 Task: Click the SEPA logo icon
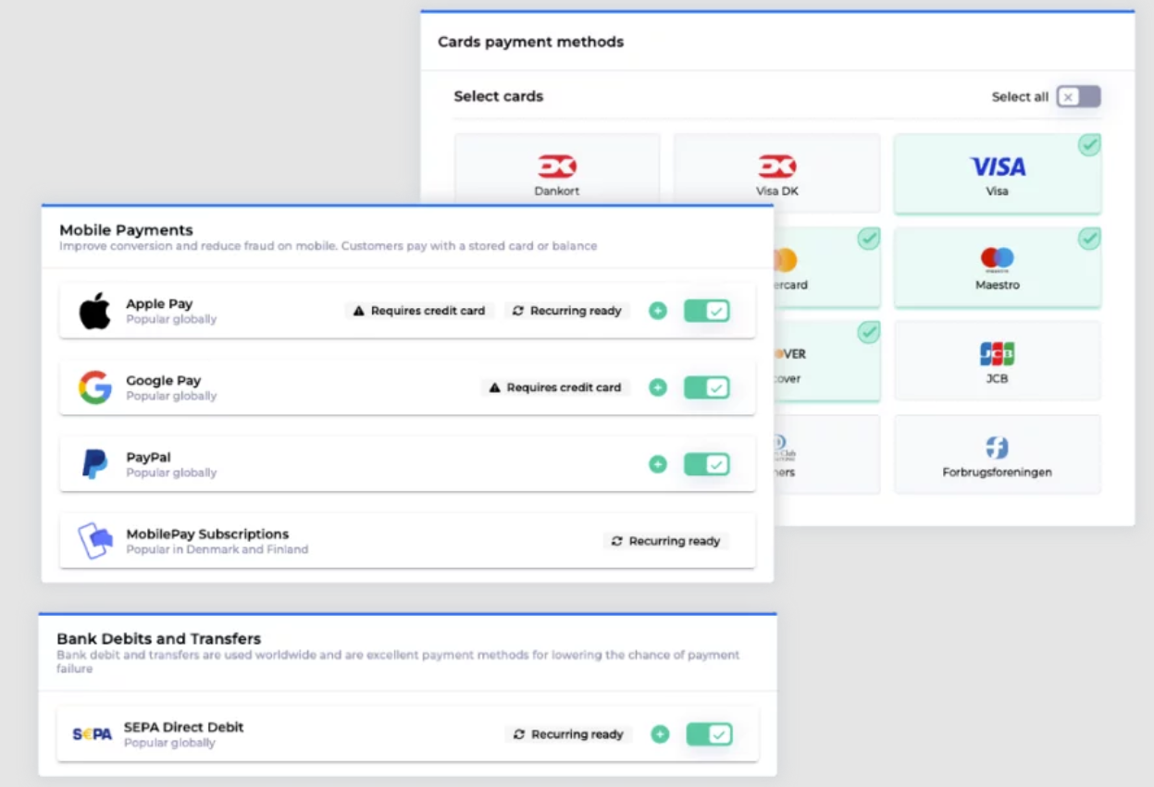click(93, 734)
